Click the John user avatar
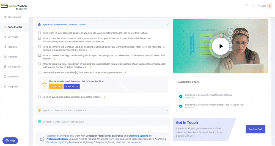The image size is (275, 146). 269,6
